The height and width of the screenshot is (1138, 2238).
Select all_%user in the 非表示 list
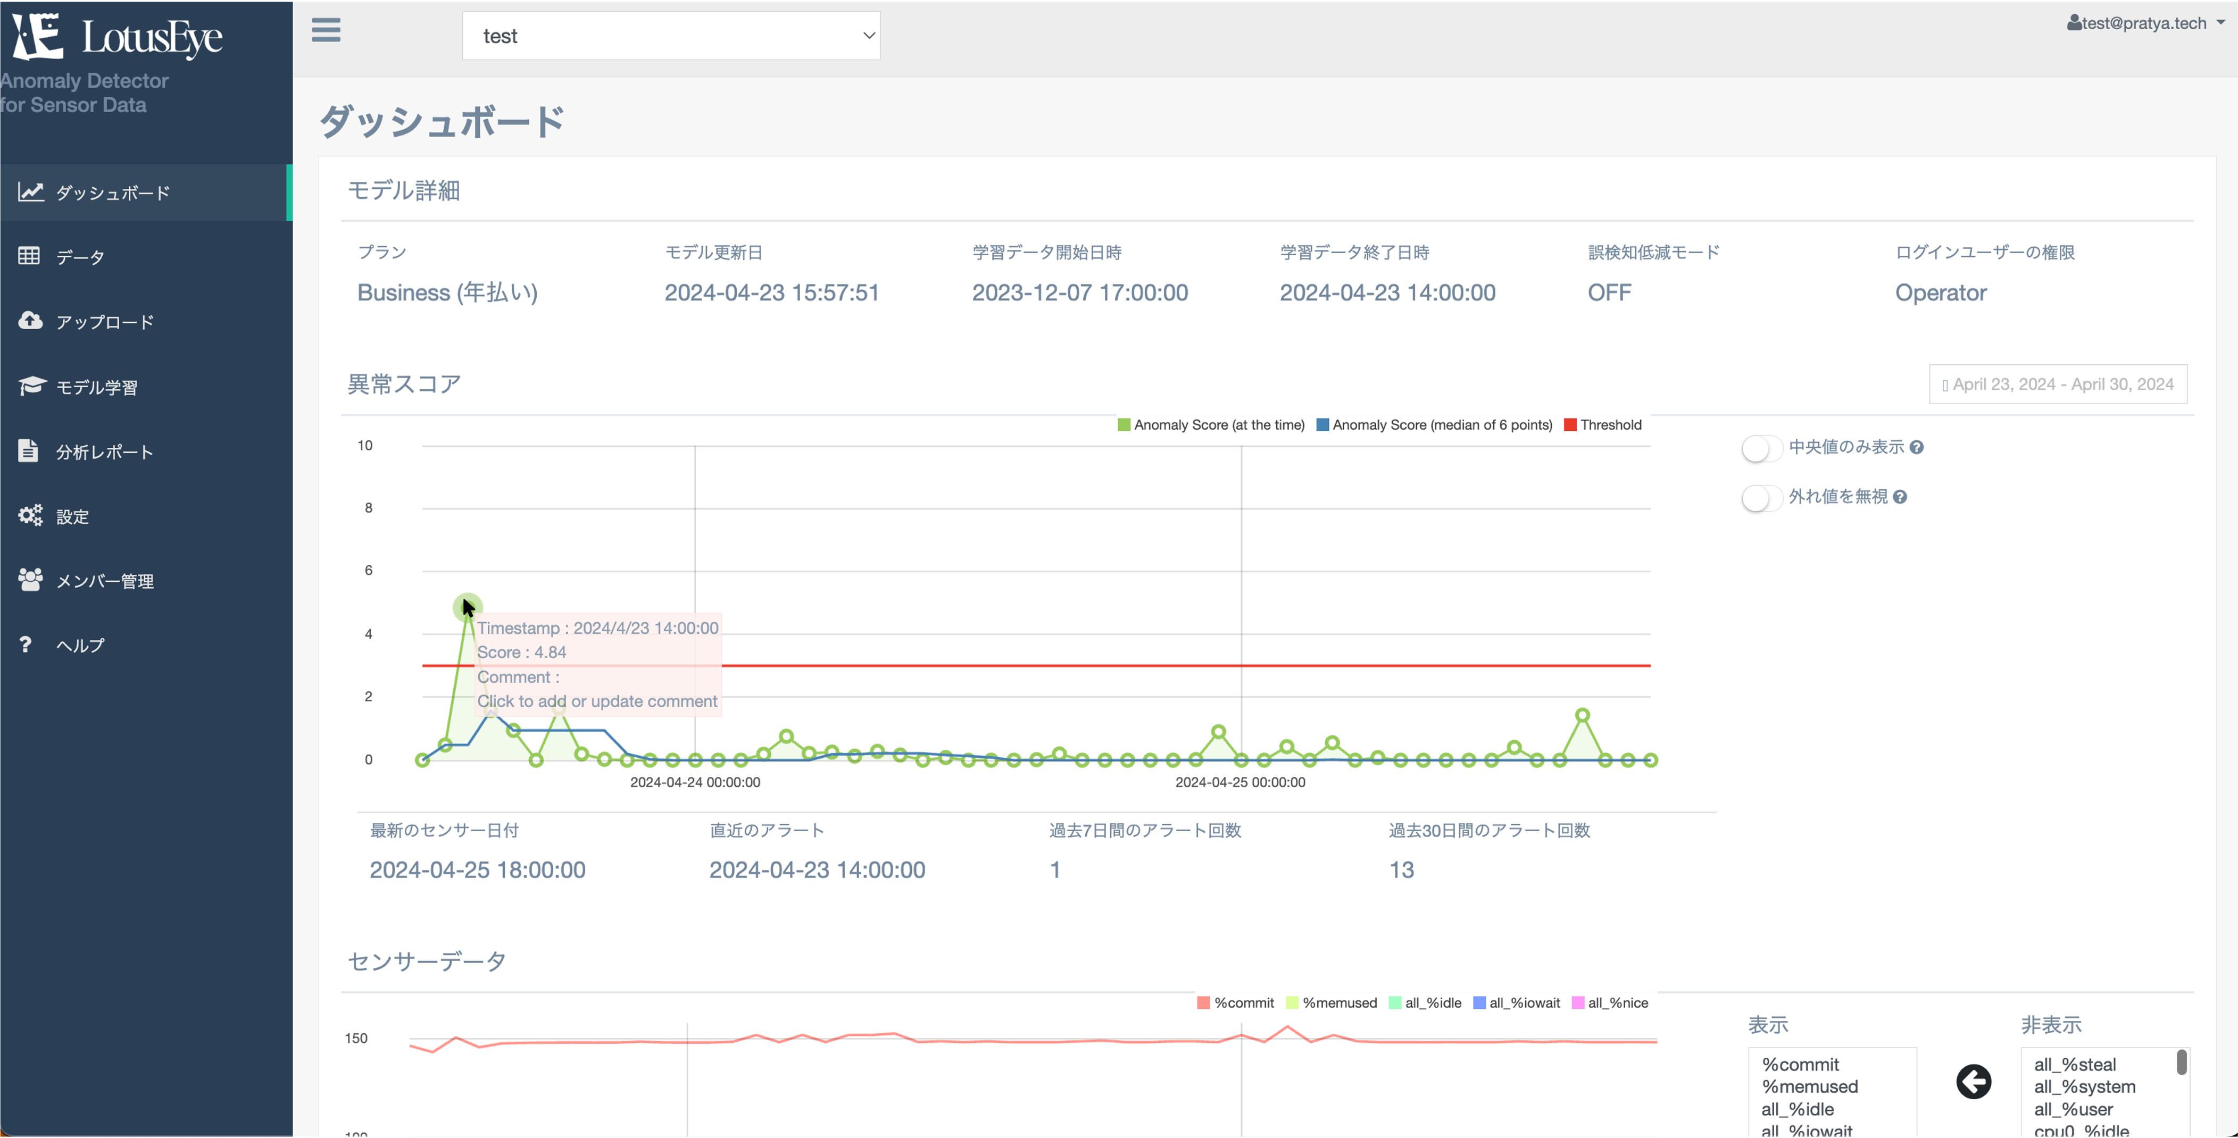coord(2073,1109)
